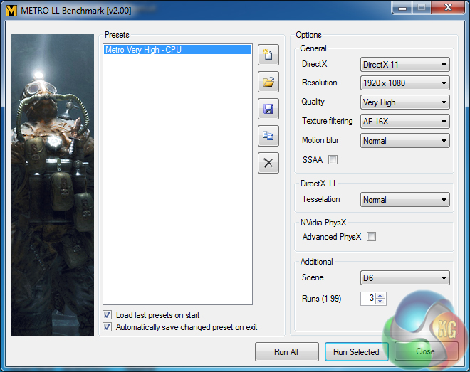Screen dimensions: 470x372
Task: Click the delete preset X icon
Action: click(x=268, y=163)
